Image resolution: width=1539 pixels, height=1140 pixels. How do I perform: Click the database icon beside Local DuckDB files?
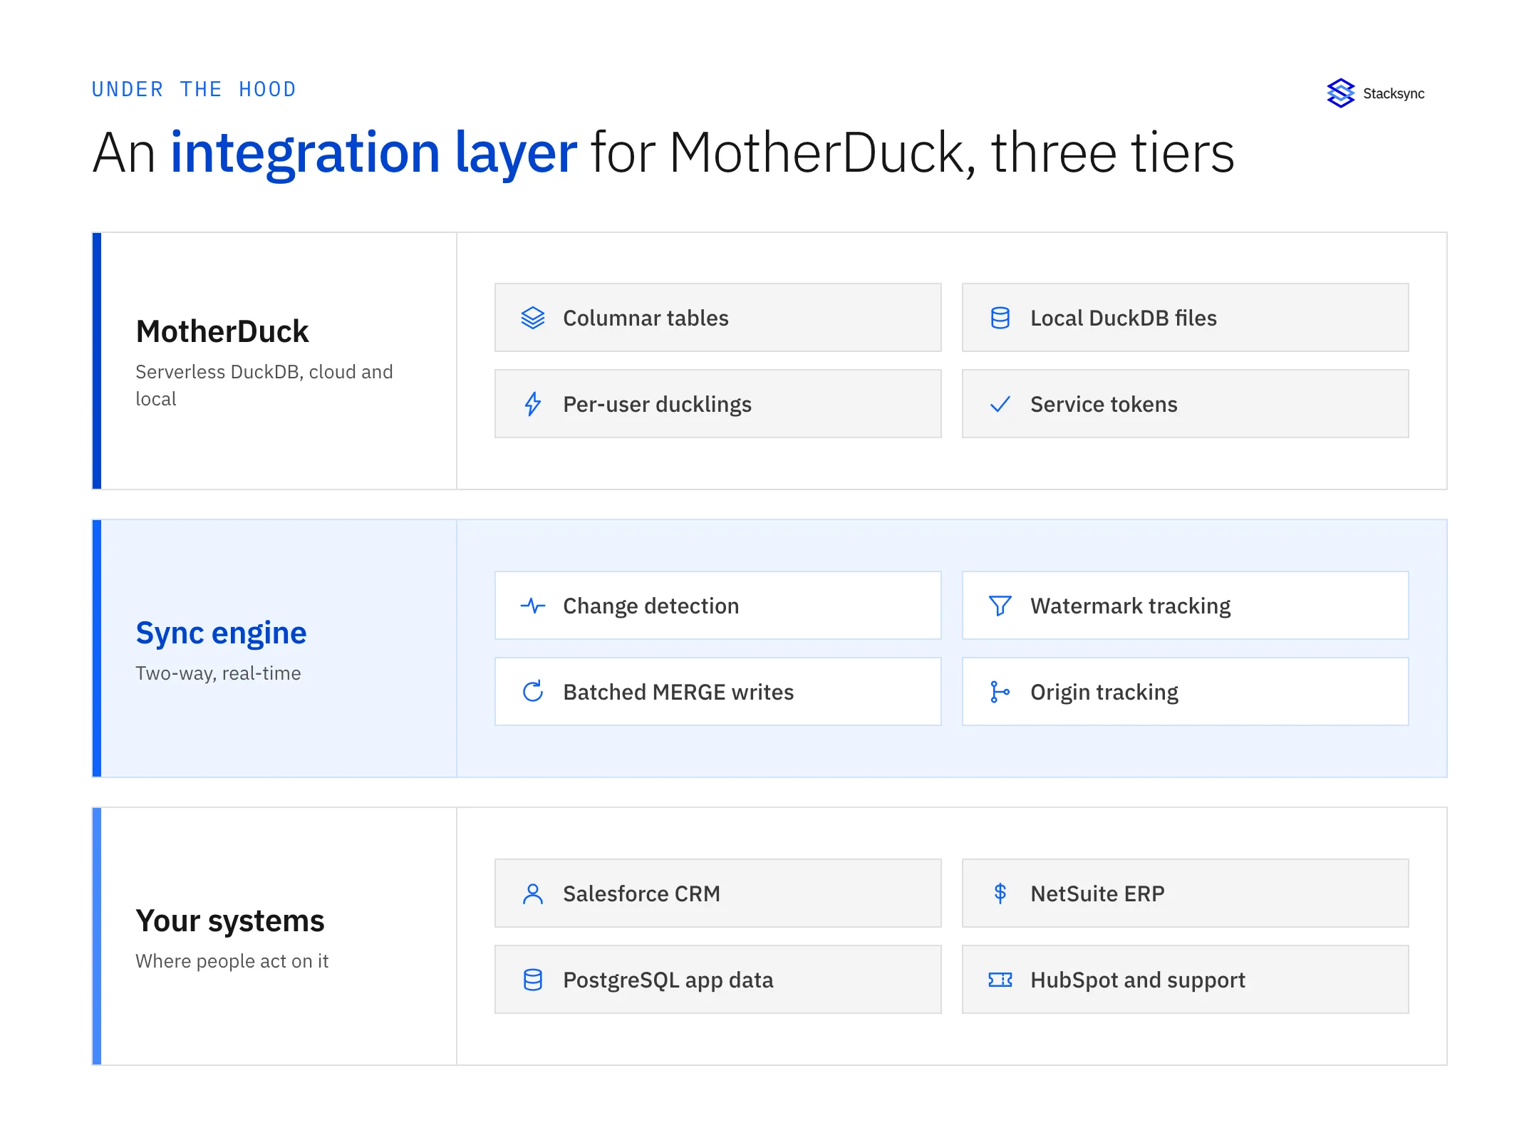point(1000,318)
